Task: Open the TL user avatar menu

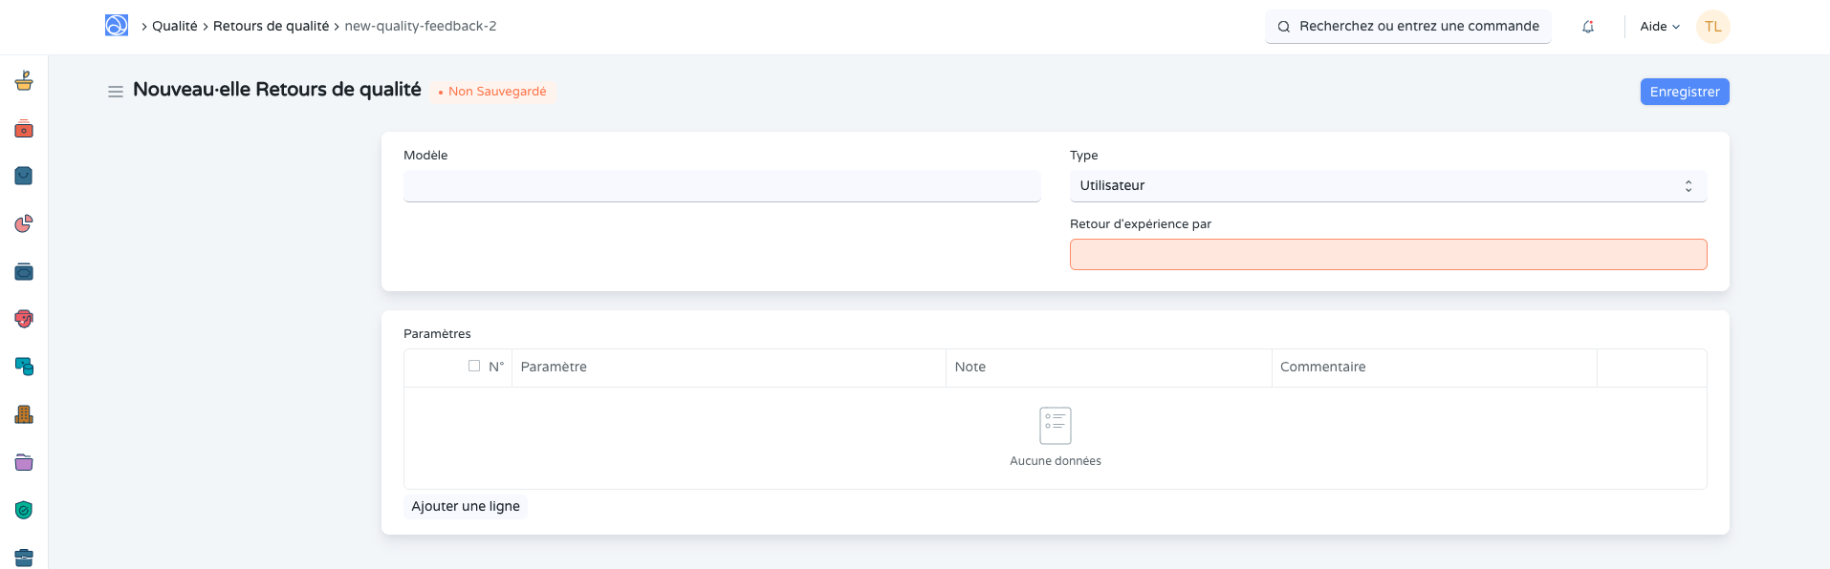Action: click(x=1712, y=27)
